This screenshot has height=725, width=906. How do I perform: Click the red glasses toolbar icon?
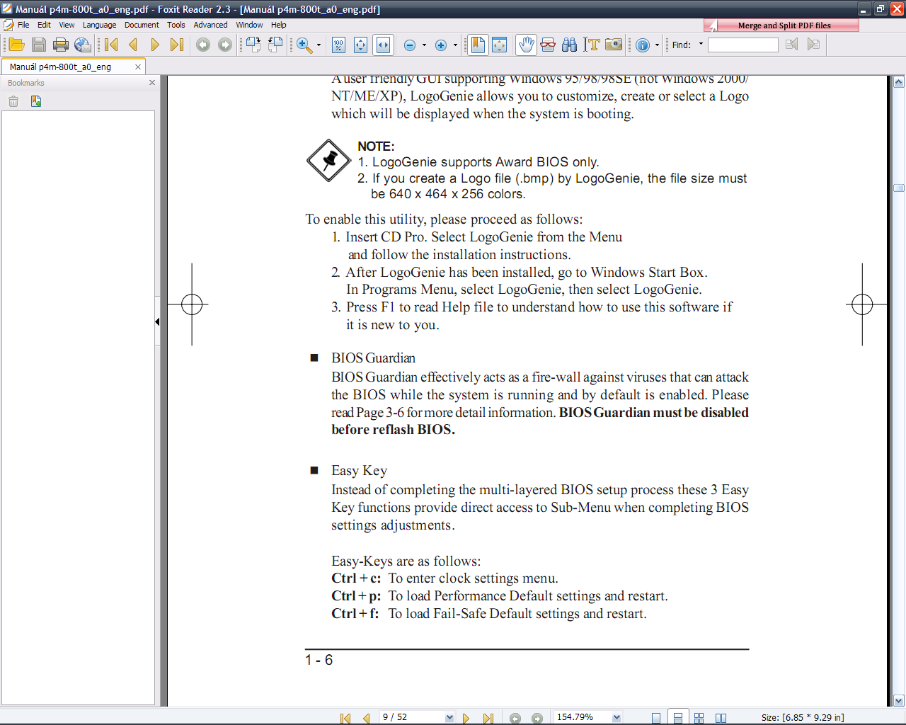coord(548,45)
